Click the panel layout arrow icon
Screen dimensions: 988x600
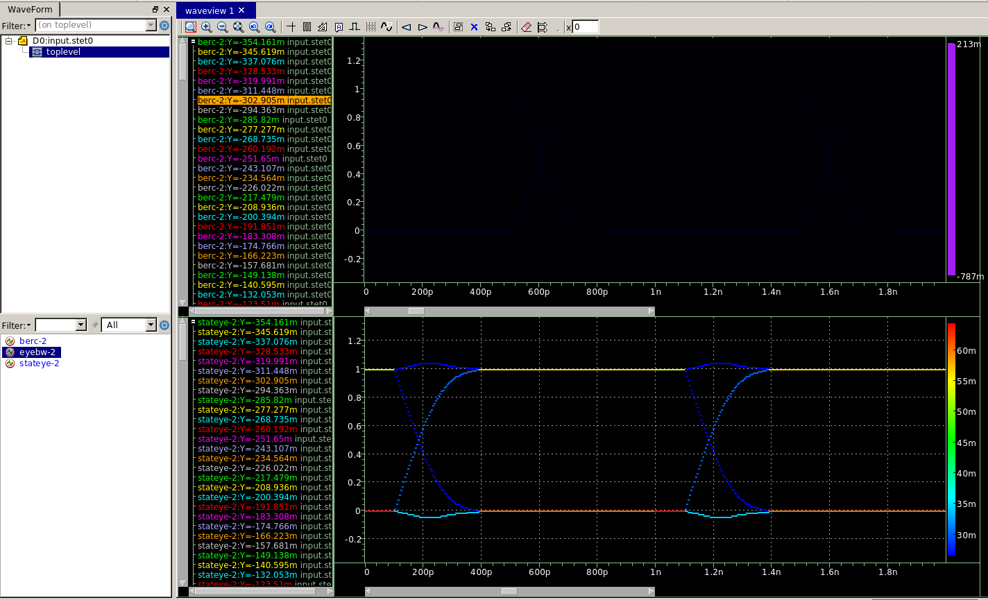tap(543, 27)
